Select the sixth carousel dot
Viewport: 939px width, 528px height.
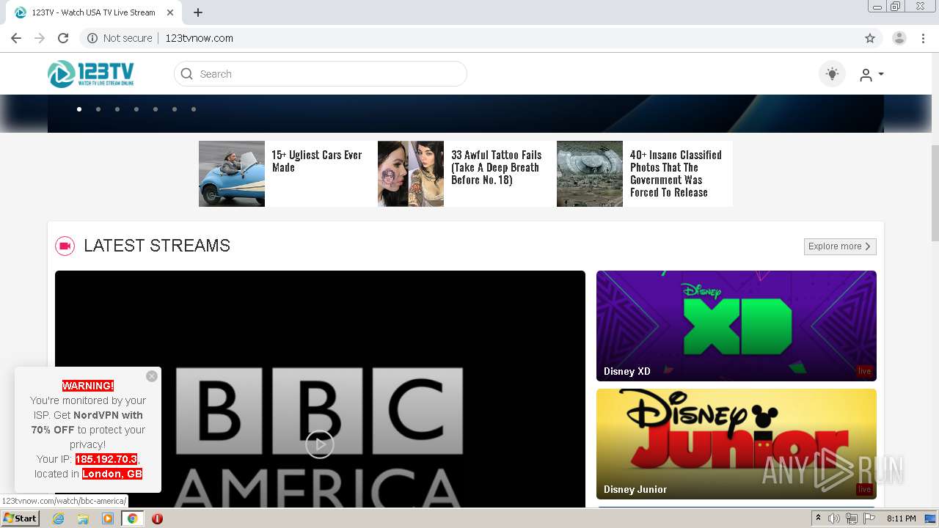(x=175, y=109)
